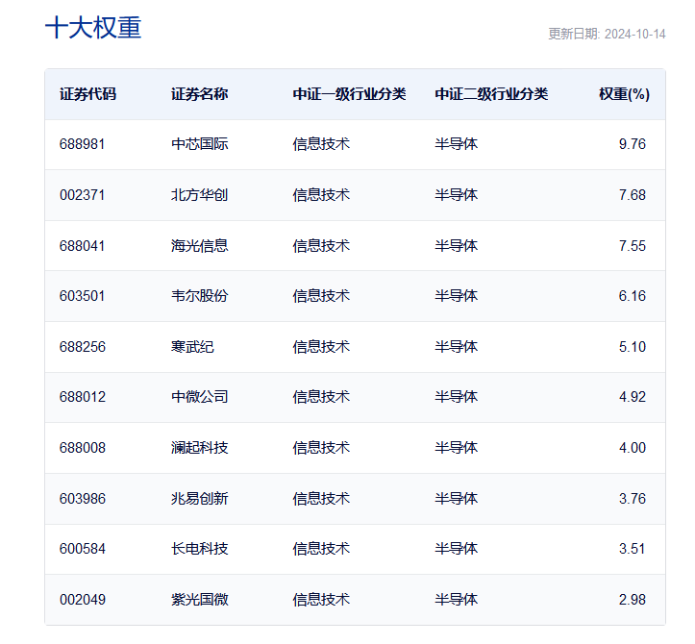The width and height of the screenshot is (695, 644).
Task: Select security name 北方华创
Action: coord(199,195)
